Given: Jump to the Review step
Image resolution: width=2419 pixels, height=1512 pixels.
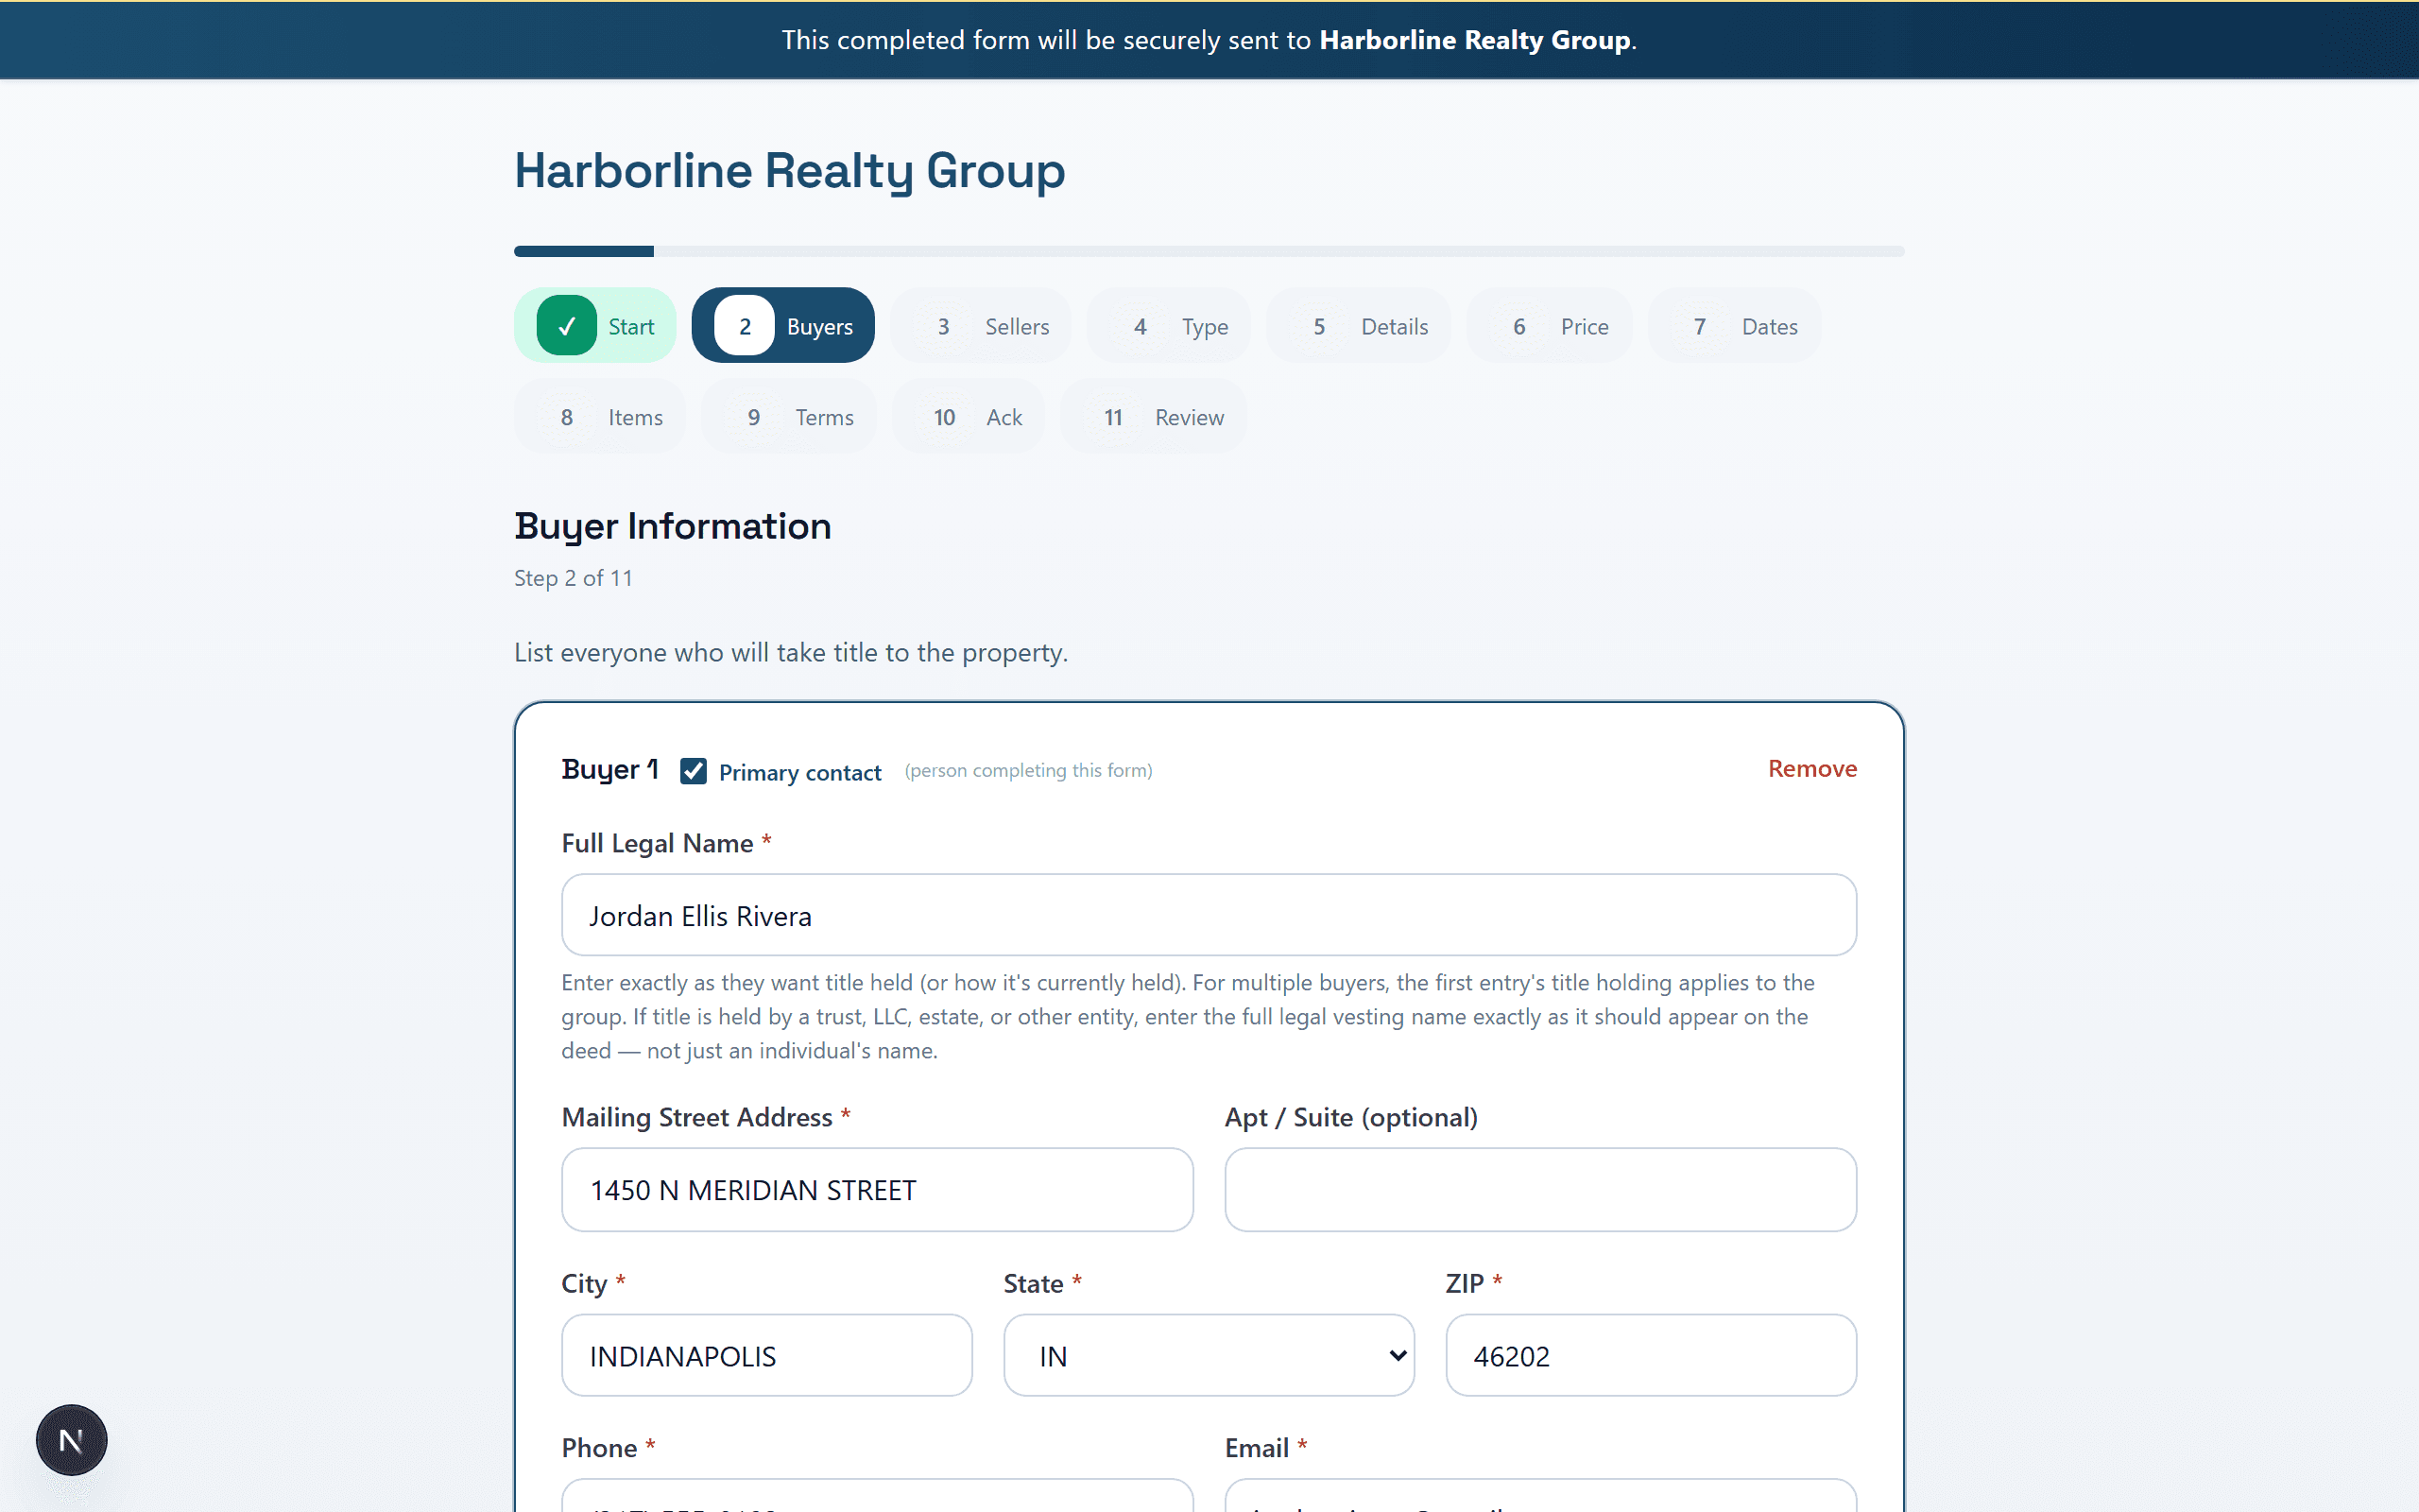Looking at the screenshot, I should click(x=1154, y=417).
